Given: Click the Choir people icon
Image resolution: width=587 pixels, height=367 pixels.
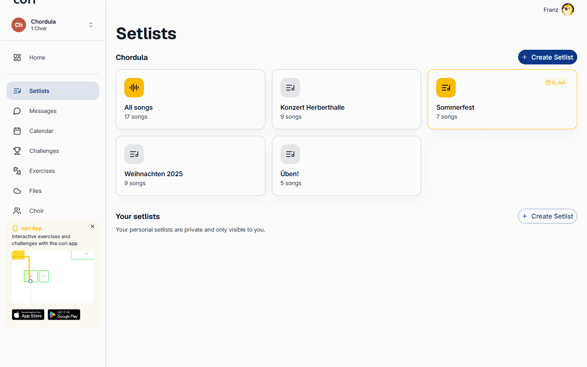Looking at the screenshot, I should 17,211.
